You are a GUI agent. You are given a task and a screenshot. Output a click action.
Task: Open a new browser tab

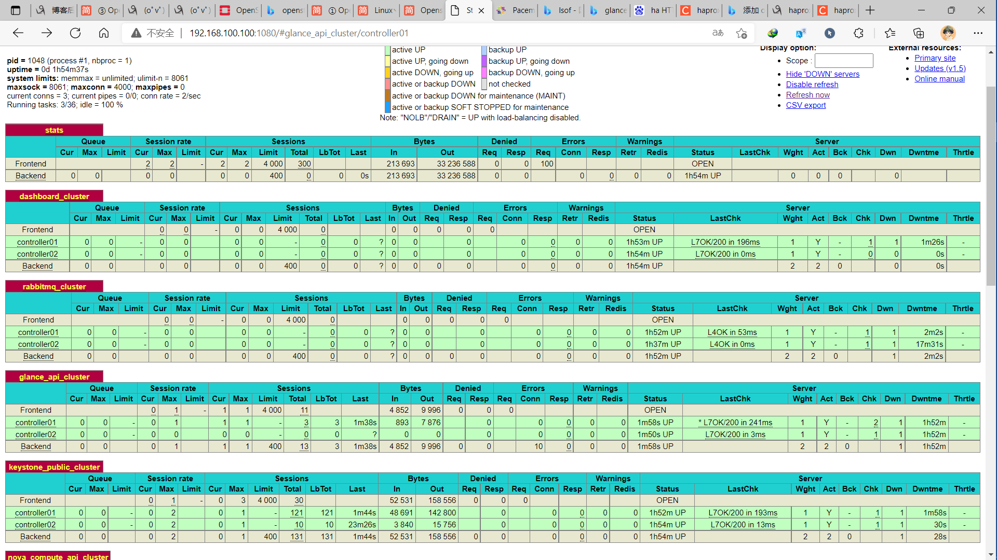(870, 10)
